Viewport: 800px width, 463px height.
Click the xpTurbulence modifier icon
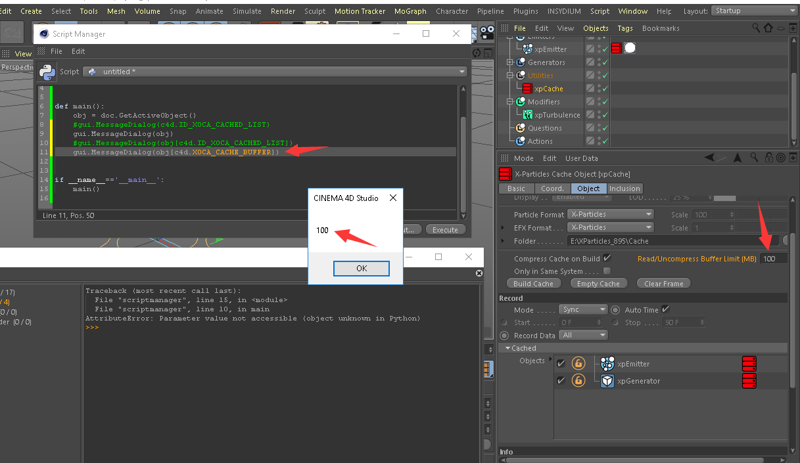528,115
